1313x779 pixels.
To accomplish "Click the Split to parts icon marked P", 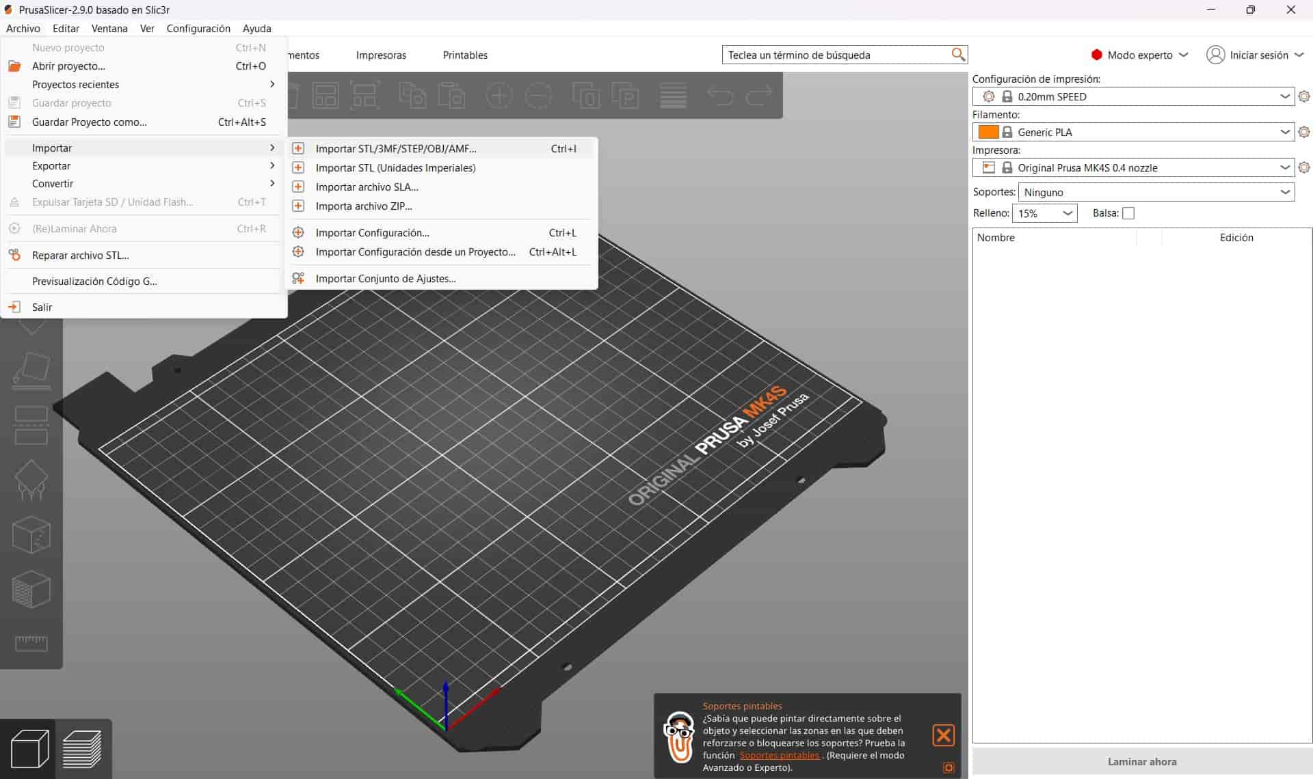I will (626, 96).
